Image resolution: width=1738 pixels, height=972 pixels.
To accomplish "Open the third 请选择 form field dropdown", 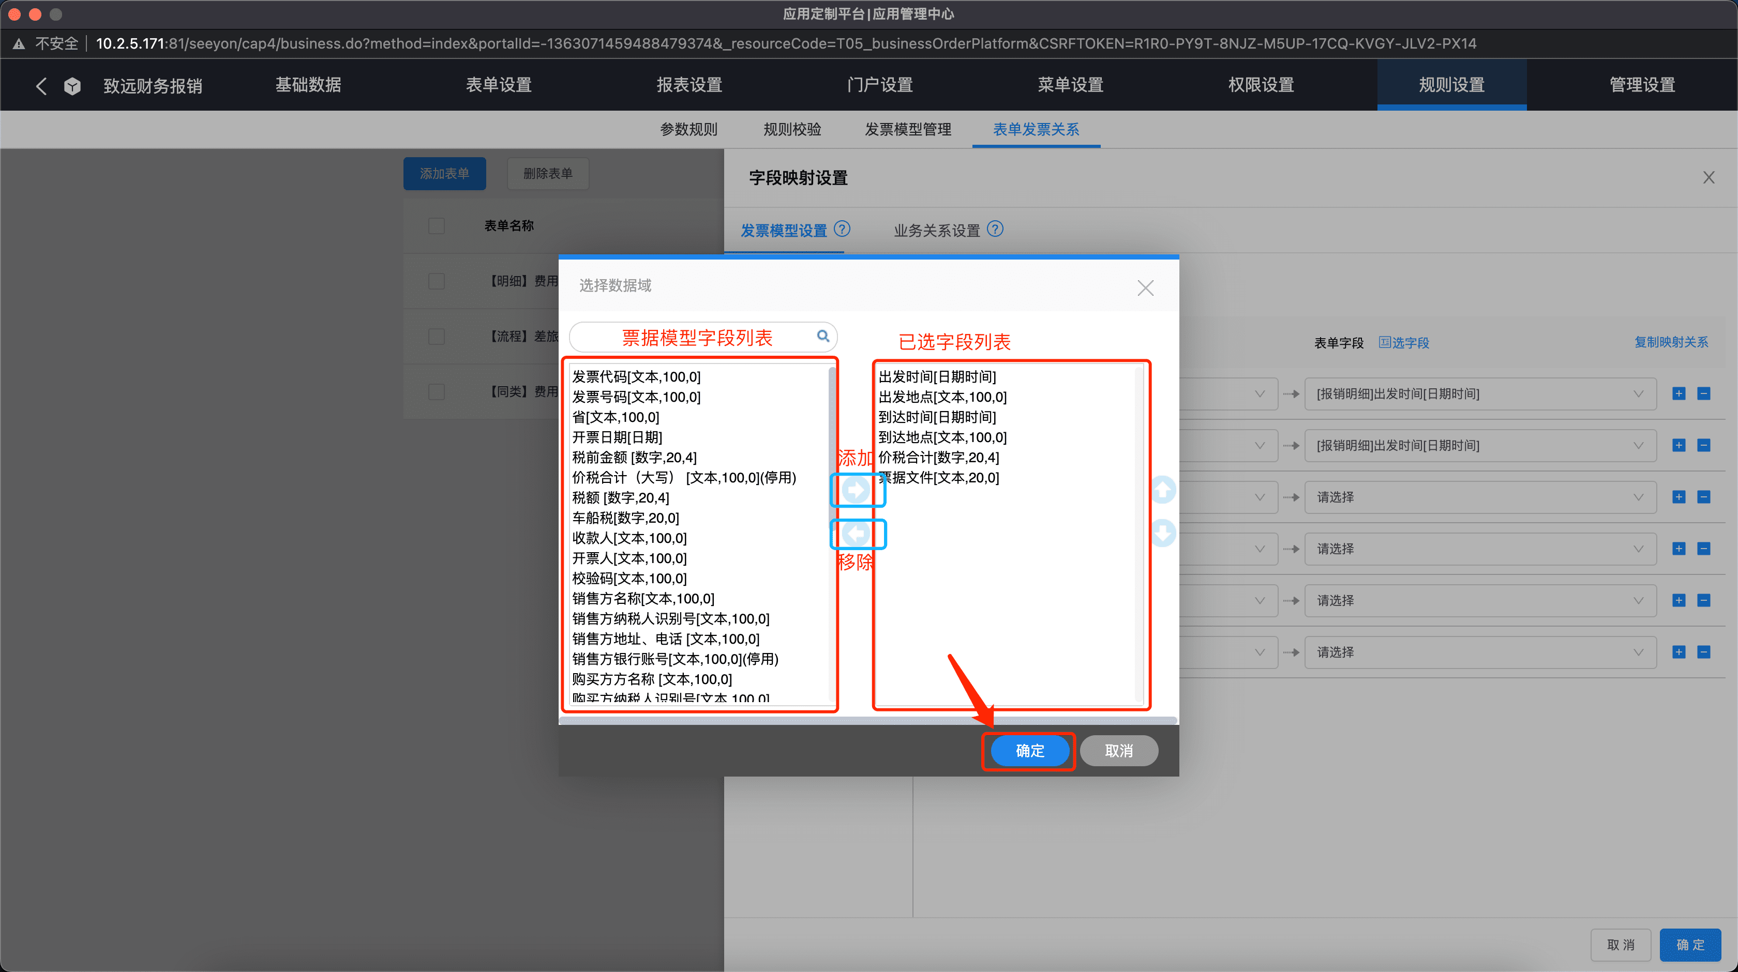I will 1480,600.
